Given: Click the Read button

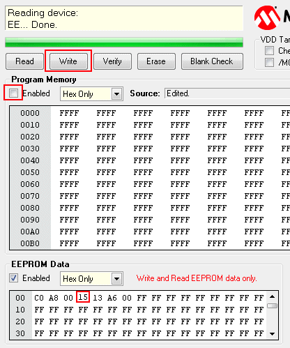Looking at the screenshot, I should tap(24, 61).
